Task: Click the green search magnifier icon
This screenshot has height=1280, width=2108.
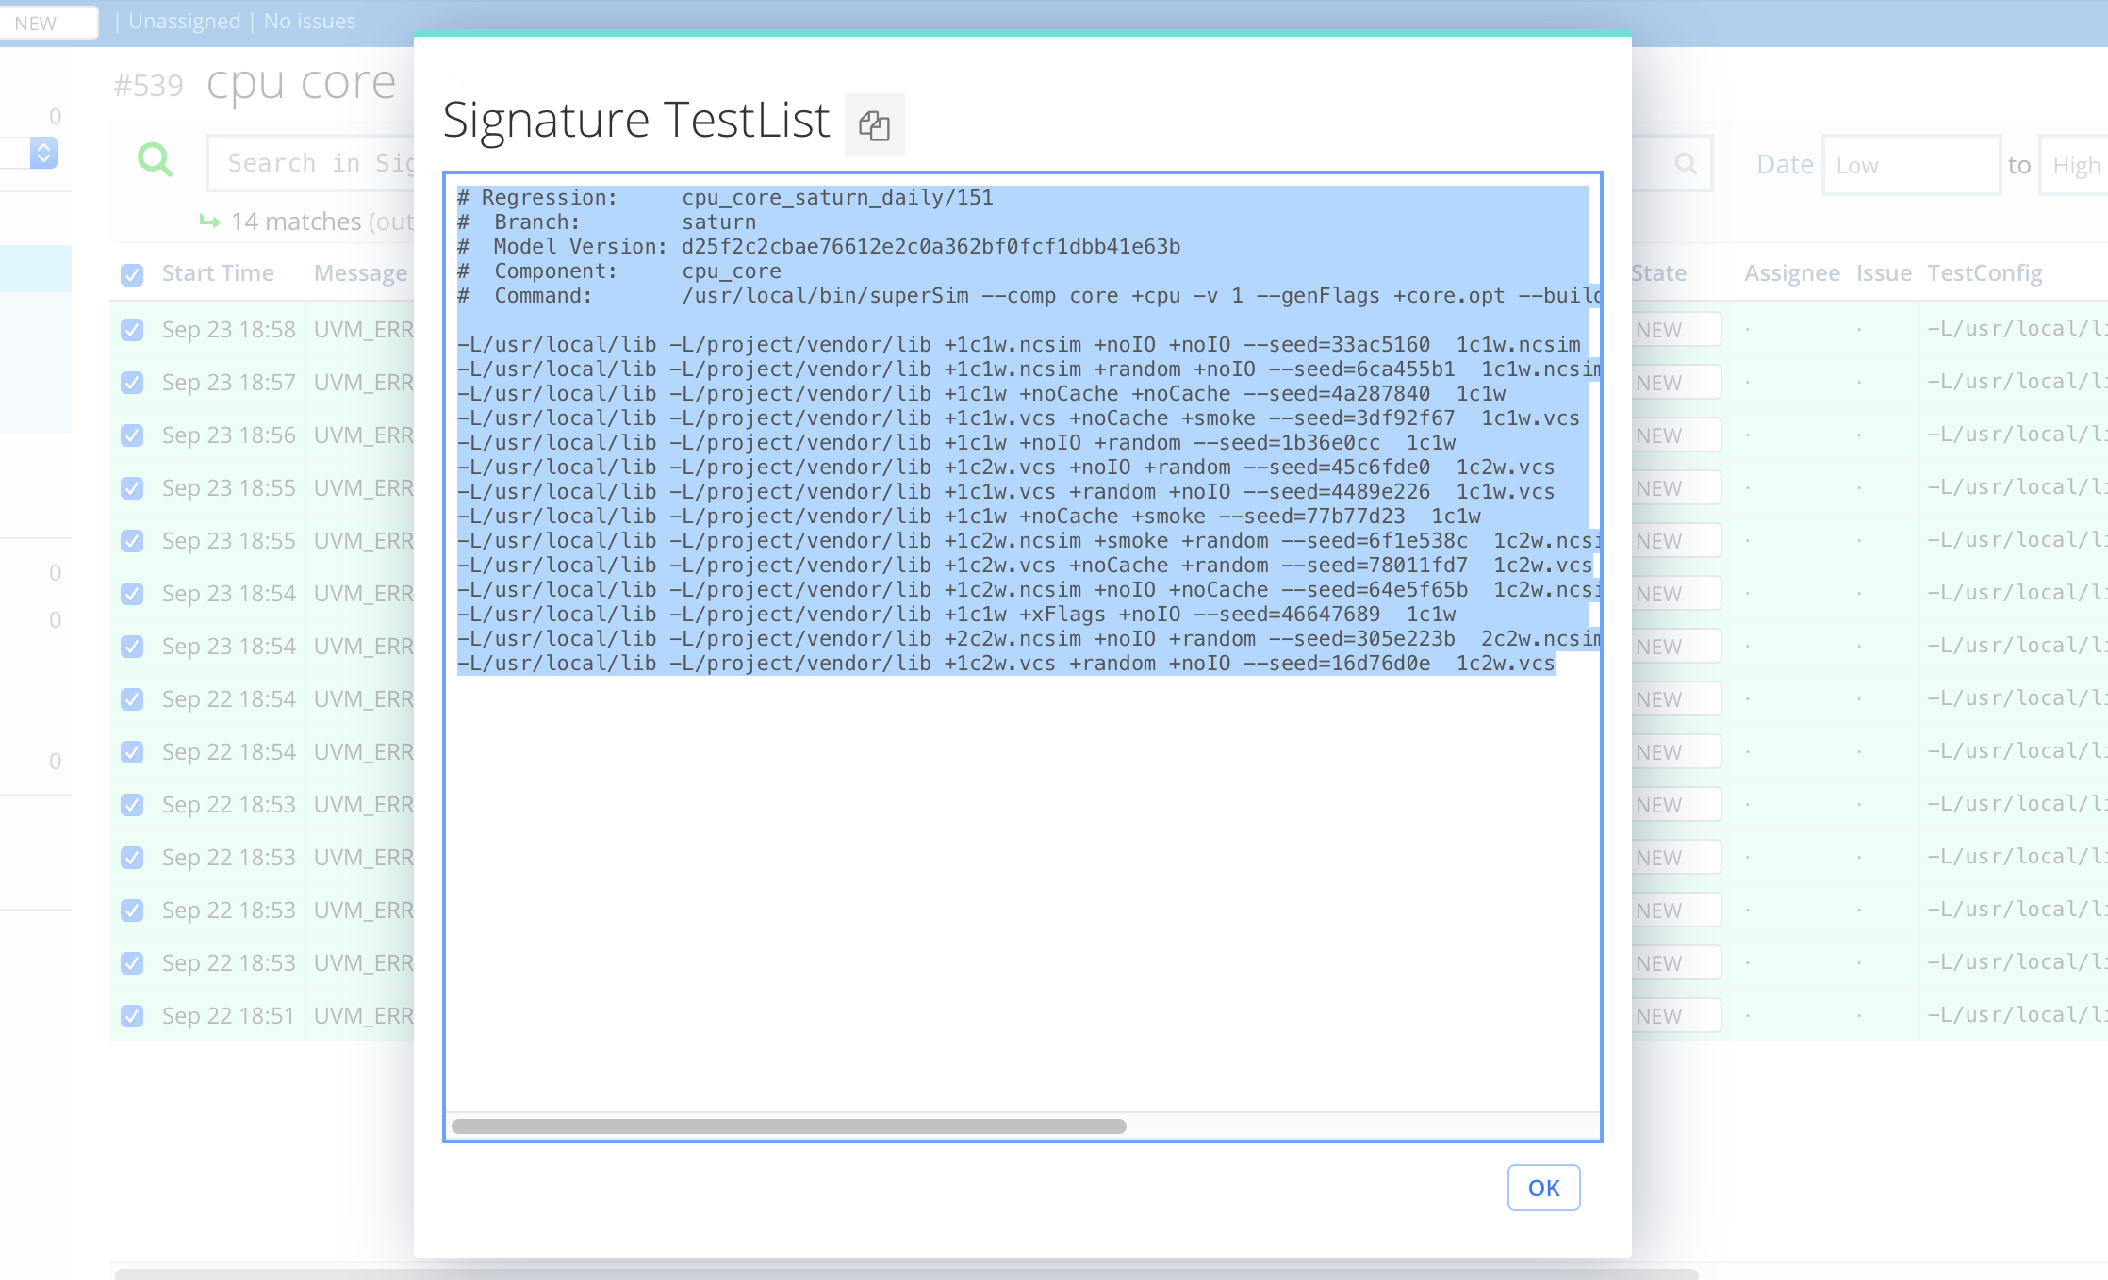Action: click(155, 159)
